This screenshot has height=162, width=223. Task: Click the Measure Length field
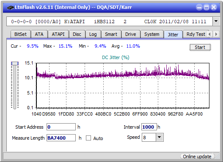61,138
